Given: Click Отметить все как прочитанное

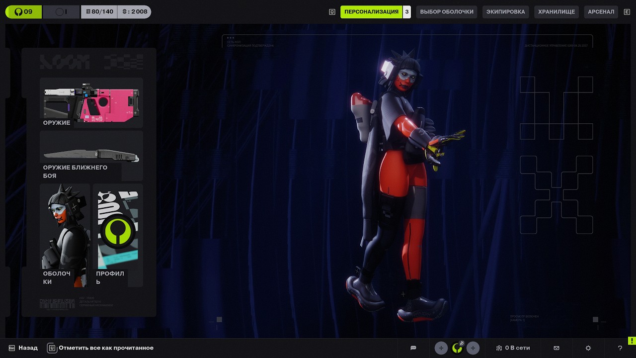Looking at the screenshot, I should tap(106, 348).
